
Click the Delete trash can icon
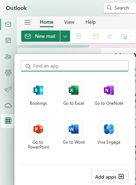[79, 36]
